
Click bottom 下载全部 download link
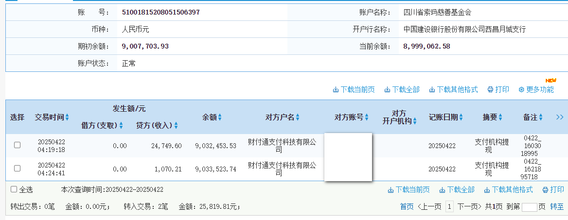pos(457,189)
